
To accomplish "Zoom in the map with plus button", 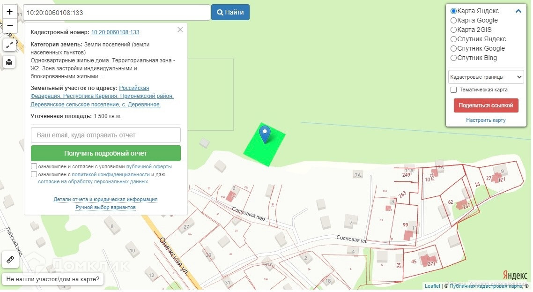I will pyautogui.click(x=9, y=12).
